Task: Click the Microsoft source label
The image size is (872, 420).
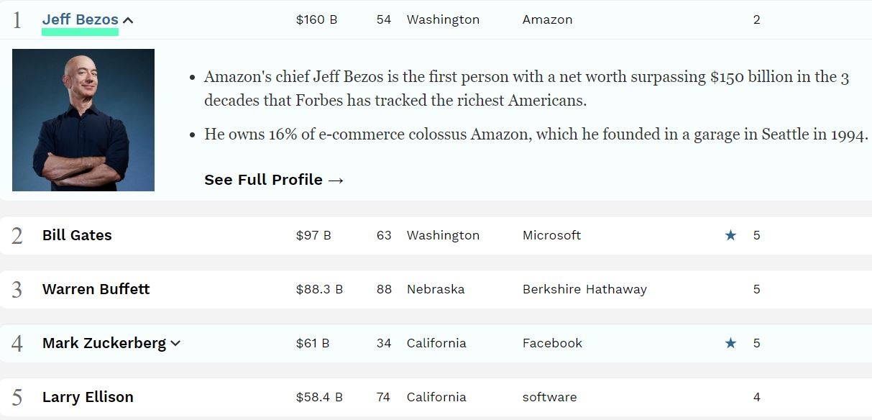Action: click(551, 235)
